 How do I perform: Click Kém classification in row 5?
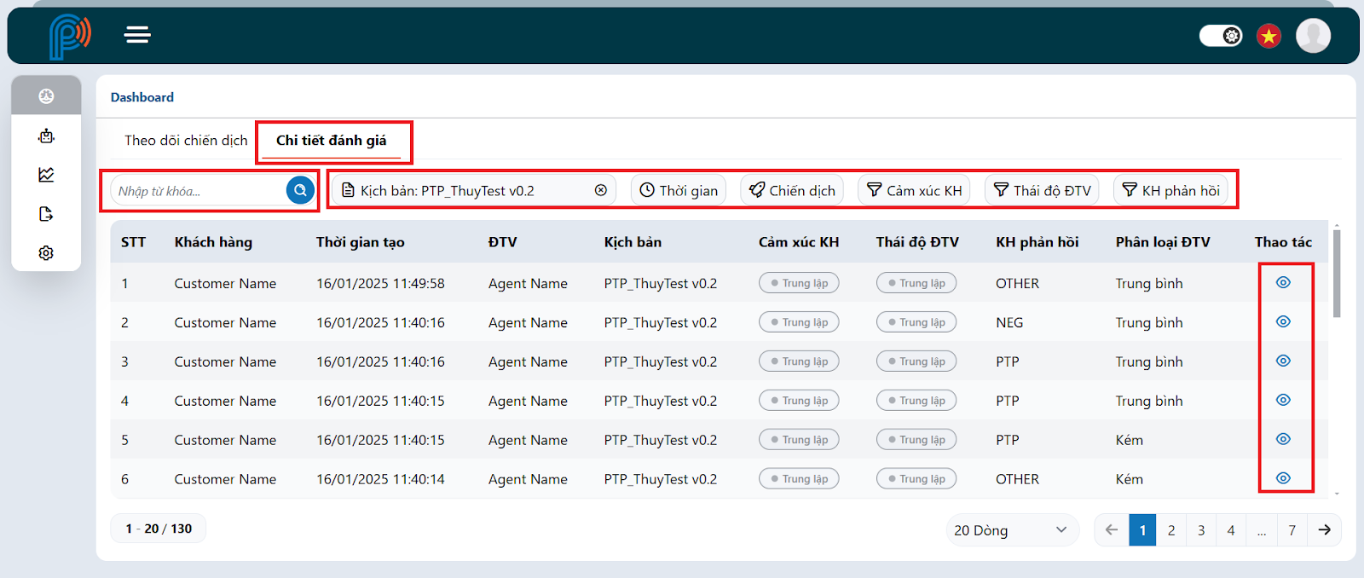[x=1130, y=440]
